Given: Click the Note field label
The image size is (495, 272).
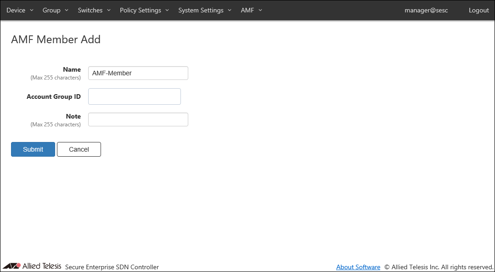Looking at the screenshot, I should tap(73, 116).
